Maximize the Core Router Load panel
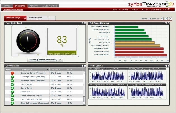This screenshot has width=176, height=113. tap(85, 23)
